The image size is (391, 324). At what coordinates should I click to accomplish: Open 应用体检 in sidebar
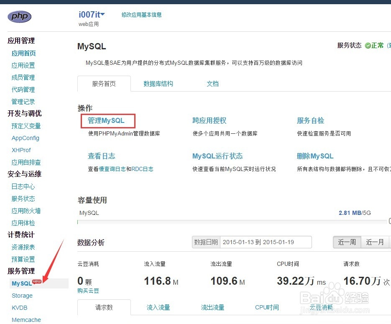click(x=23, y=223)
